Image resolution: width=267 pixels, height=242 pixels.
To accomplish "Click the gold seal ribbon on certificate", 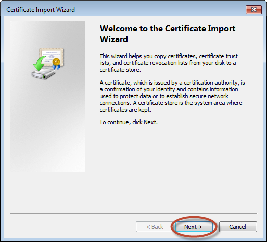I will click(56, 63).
